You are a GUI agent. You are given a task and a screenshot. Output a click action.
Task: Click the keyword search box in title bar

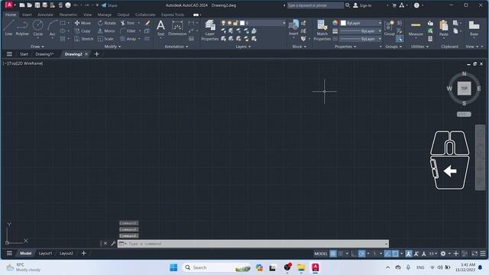(315, 5)
